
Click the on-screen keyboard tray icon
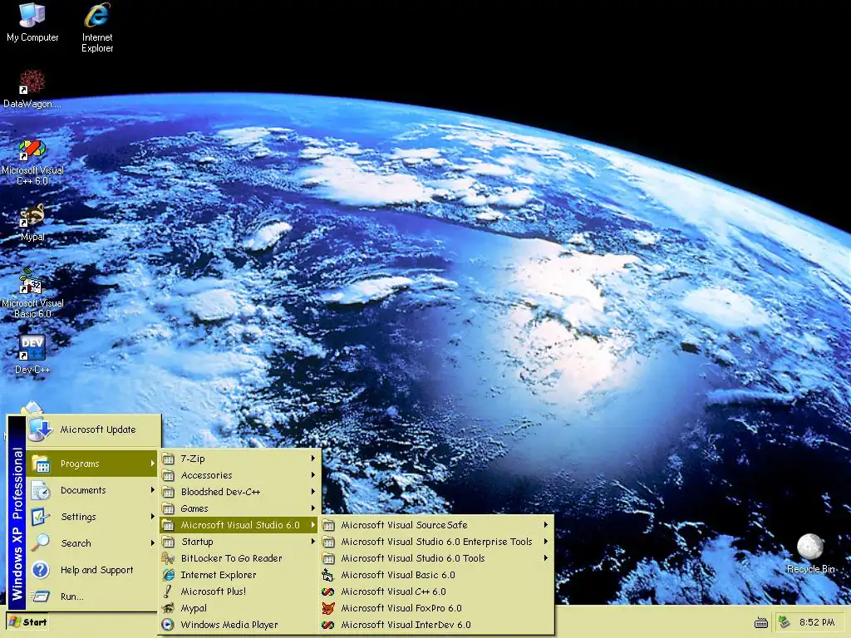click(x=761, y=623)
